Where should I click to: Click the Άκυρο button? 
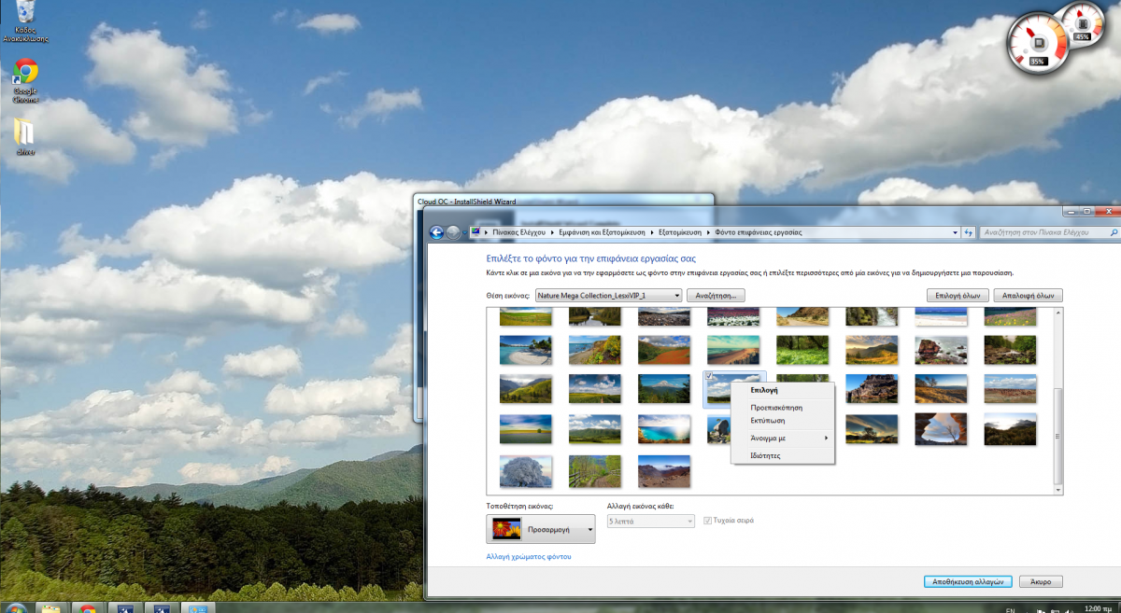[1041, 581]
